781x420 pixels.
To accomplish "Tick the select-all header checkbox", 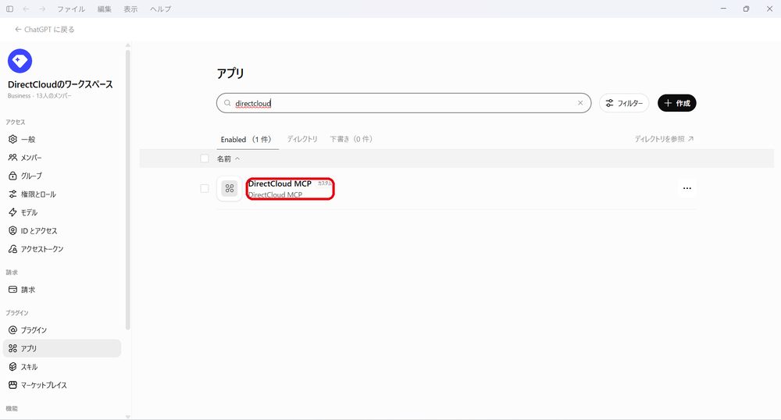I will (x=204, y=158).
